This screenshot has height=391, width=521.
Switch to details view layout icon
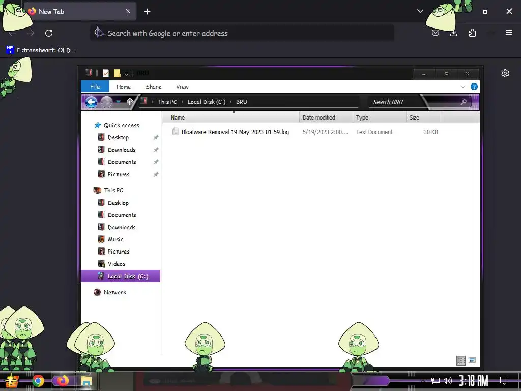click(x=461, y=360)
